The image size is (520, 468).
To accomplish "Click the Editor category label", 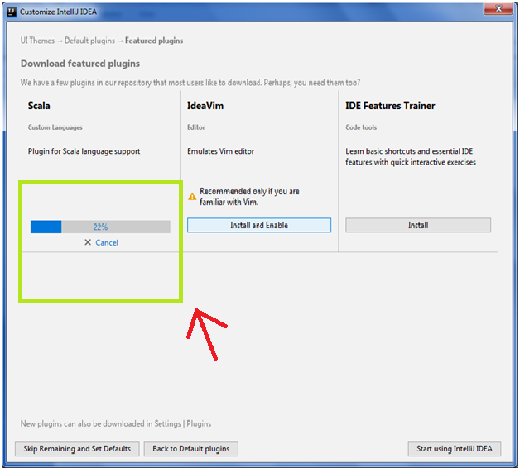I will [x=196, y=127].
